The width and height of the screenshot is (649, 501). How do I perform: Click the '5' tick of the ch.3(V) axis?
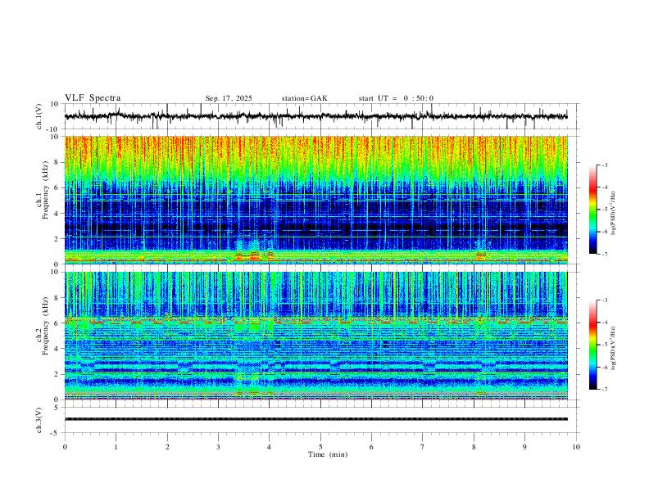point(57,407)
